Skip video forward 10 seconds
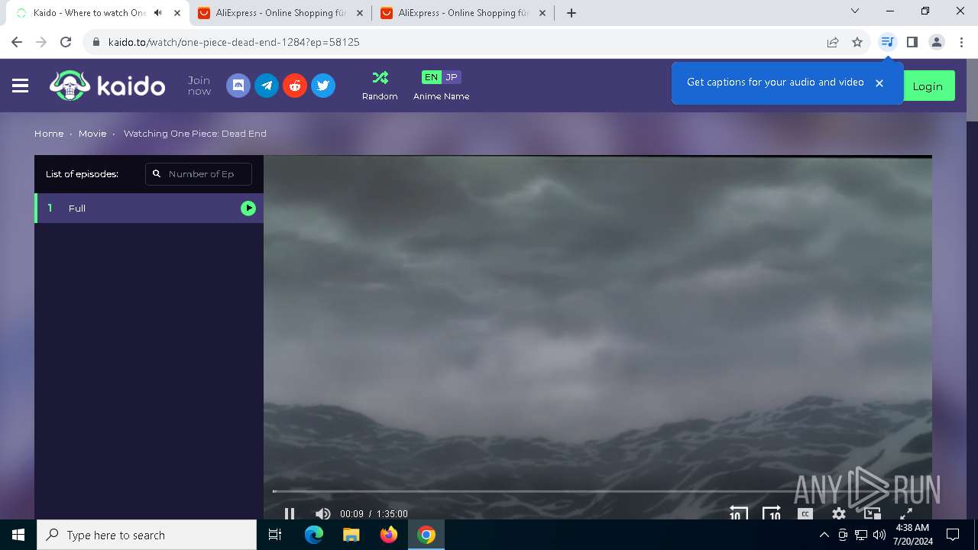 coord(772,513)
